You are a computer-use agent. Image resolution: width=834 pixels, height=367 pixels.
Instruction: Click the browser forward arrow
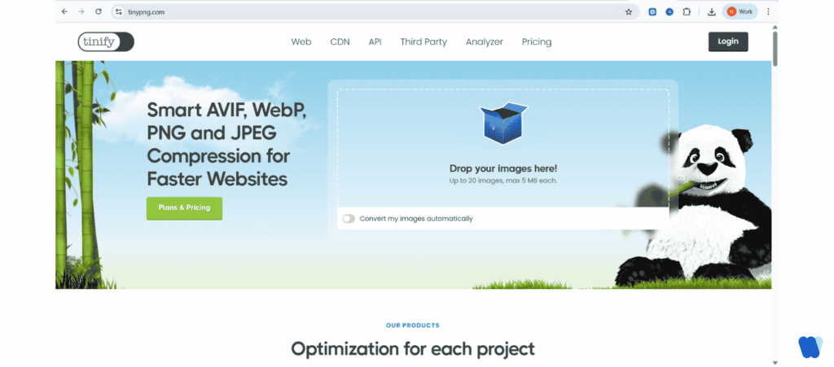point(81,11)
